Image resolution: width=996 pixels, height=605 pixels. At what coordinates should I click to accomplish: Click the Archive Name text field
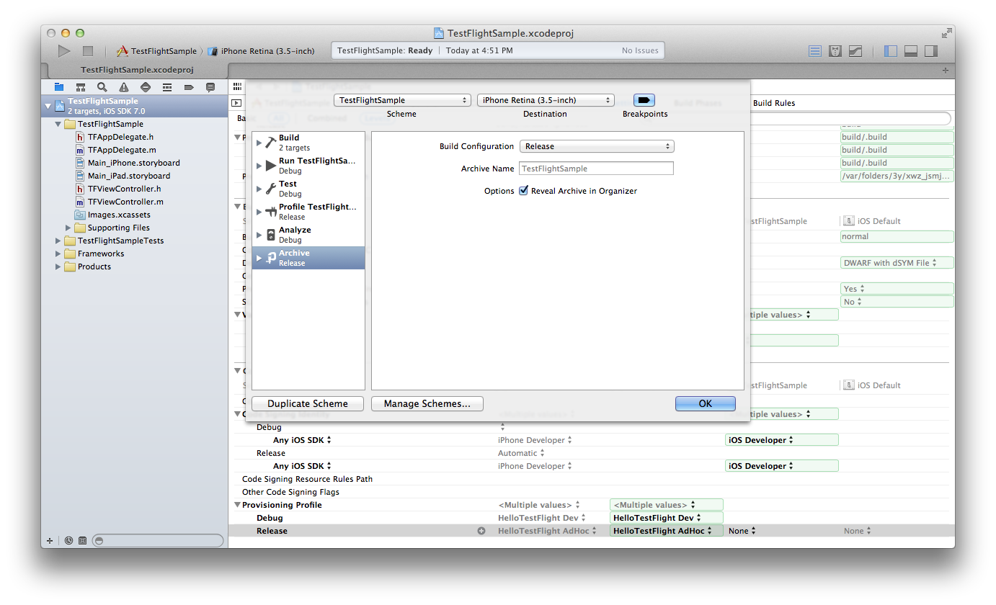point(597,169)
